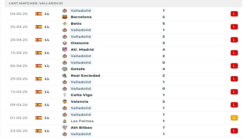Click the Ath Bilbao club crest
Image resolution: width=245 pixels, height=138 pixels.
click(64, 128)
